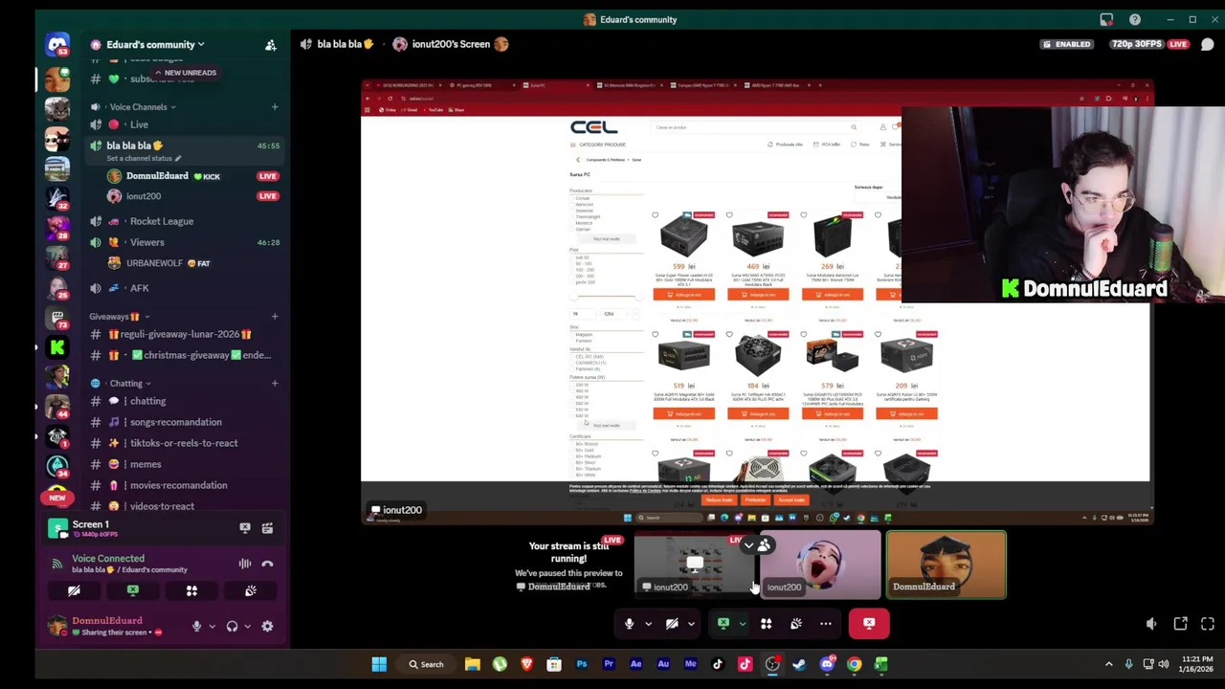This screenshot has height=689, width=1225.
Task: Join the Live voice channel
Action: tap(139, 124)
